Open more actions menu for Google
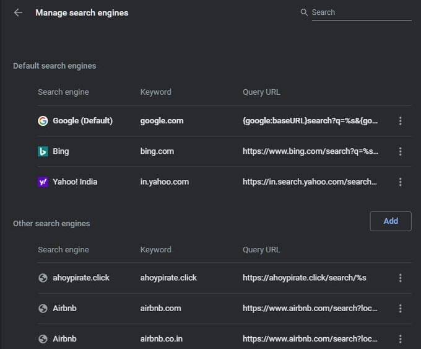 400,121
